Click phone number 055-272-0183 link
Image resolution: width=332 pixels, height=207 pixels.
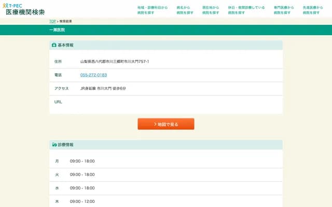click(x=93, y=75)
